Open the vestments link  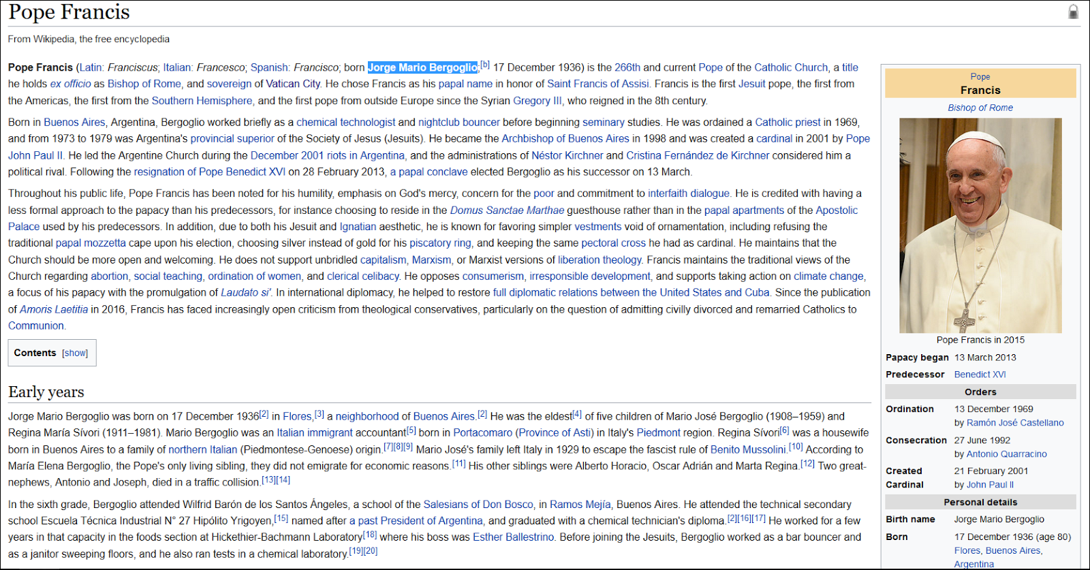[597, 227]
